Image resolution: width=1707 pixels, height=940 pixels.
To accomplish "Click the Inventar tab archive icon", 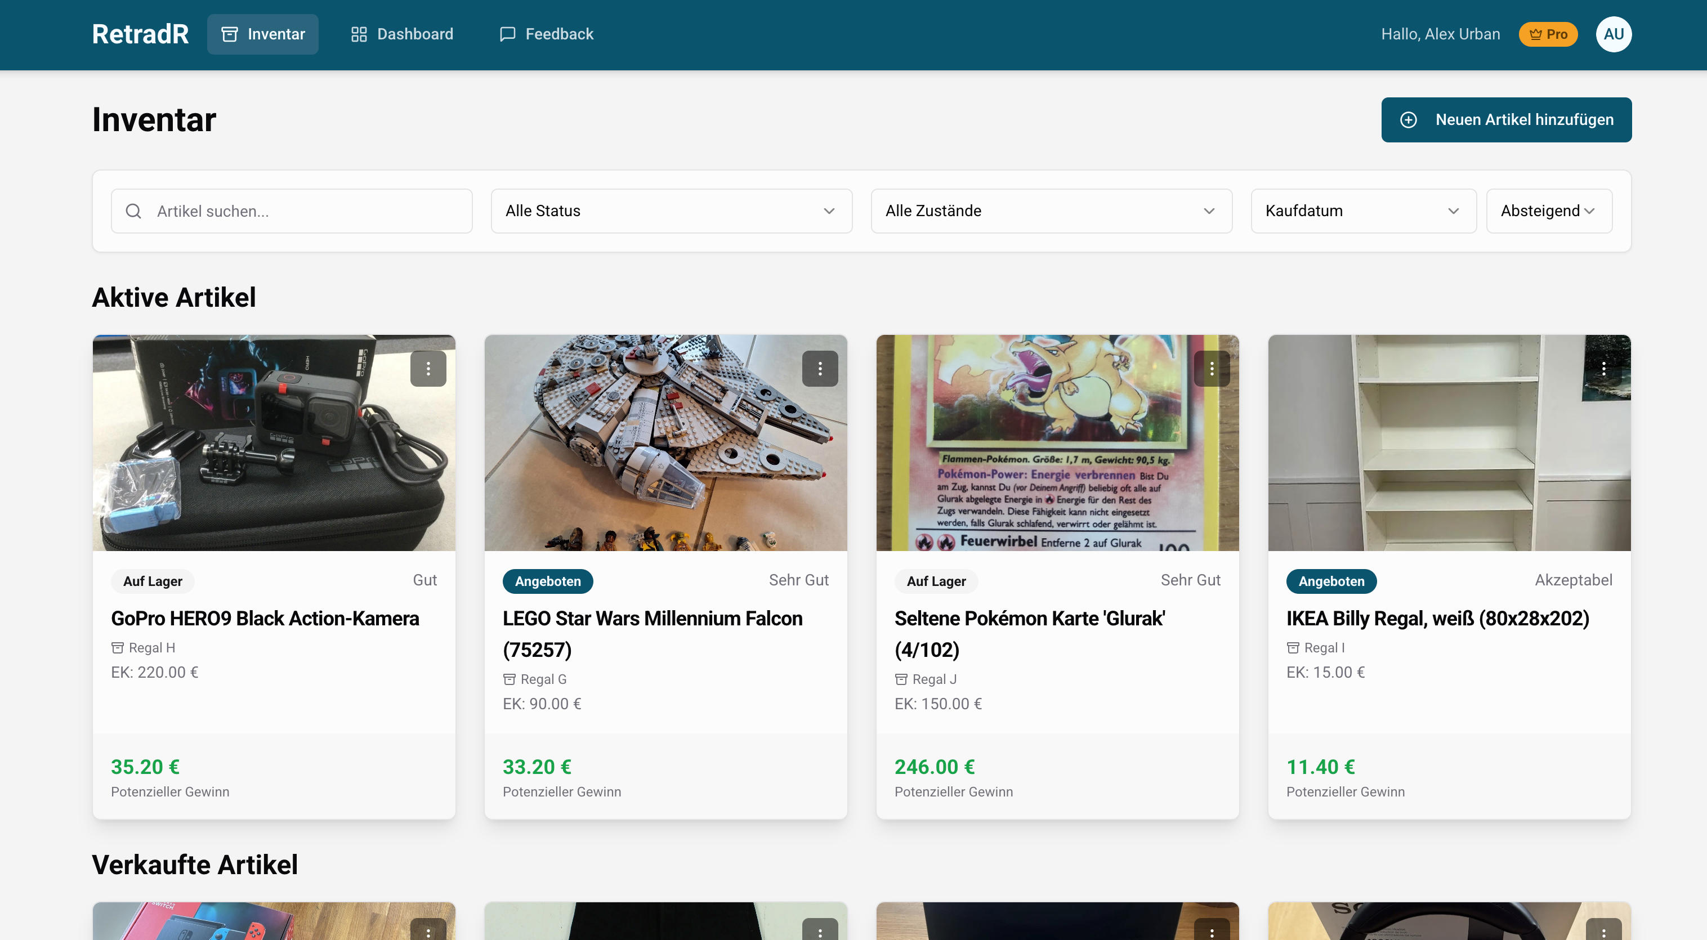I will (229, 34).
